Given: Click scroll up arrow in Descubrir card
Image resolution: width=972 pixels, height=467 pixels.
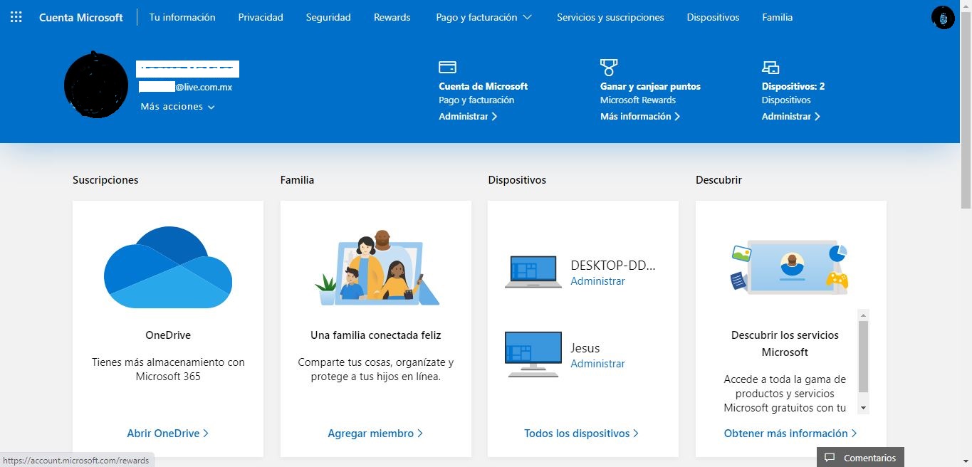Looking at the screenshot, I should [x=863, y=315].
